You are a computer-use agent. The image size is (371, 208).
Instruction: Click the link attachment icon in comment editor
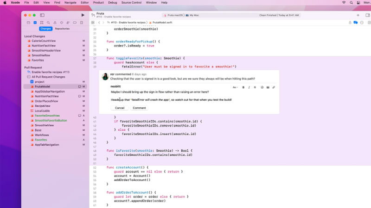[x=274, y=87]
